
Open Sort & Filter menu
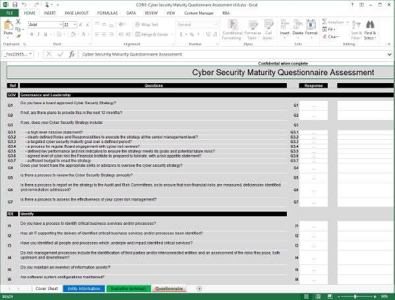pyautogui.click(x=356, y=30)
